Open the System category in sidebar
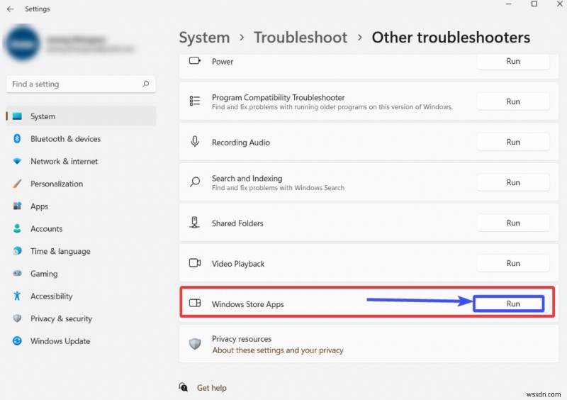This screenshot has width=567, height=400. 82,116
